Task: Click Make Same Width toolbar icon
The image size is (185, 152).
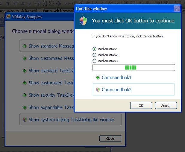Action: 38,3
